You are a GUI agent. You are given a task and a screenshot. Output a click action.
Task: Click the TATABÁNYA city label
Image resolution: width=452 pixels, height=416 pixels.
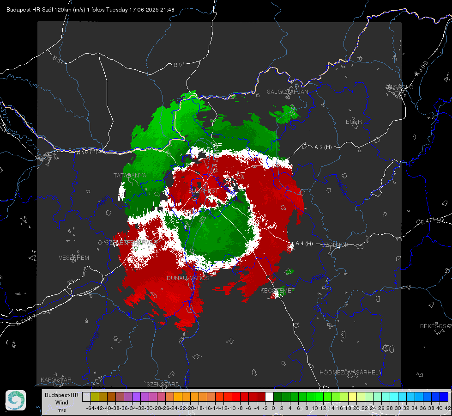130,175
